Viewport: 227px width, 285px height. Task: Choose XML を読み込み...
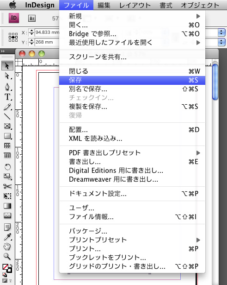point(132,139)
